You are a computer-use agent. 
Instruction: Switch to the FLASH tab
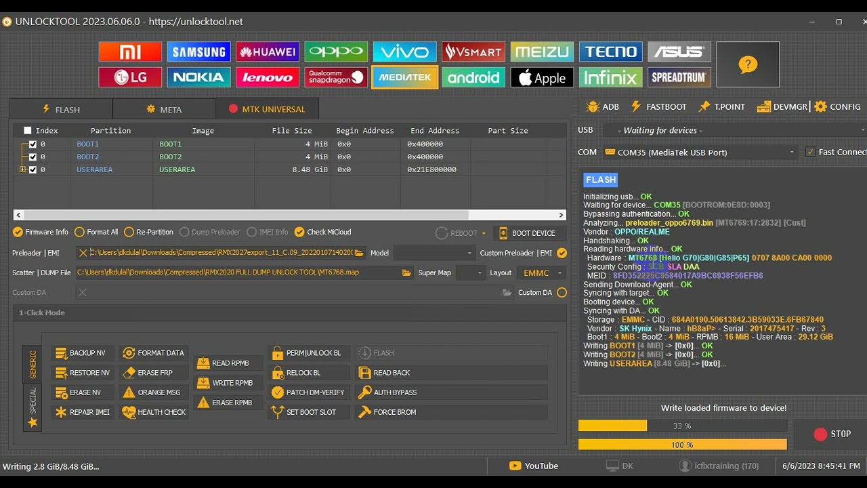(61, 109)
